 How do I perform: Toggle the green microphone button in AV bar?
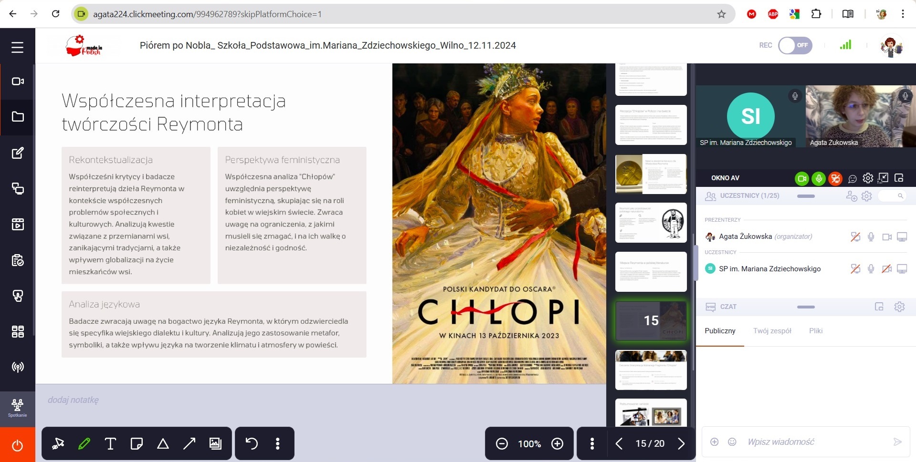819,178
